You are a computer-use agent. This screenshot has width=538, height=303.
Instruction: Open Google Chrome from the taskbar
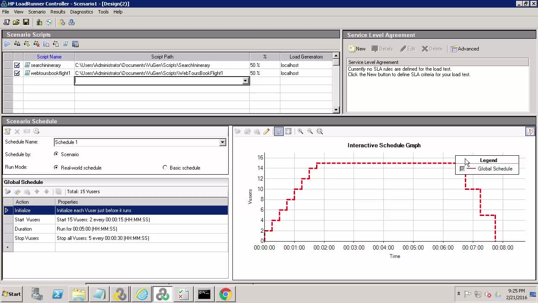(225, 294)
